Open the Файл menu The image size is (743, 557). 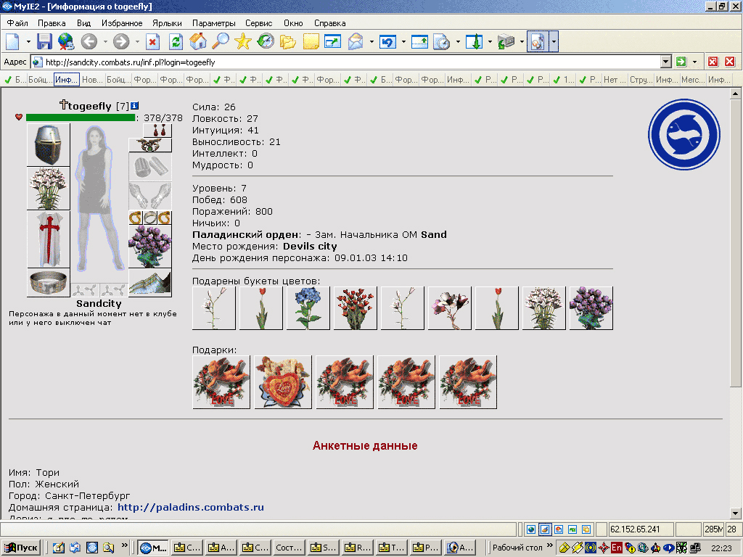[x=17, y=22]
